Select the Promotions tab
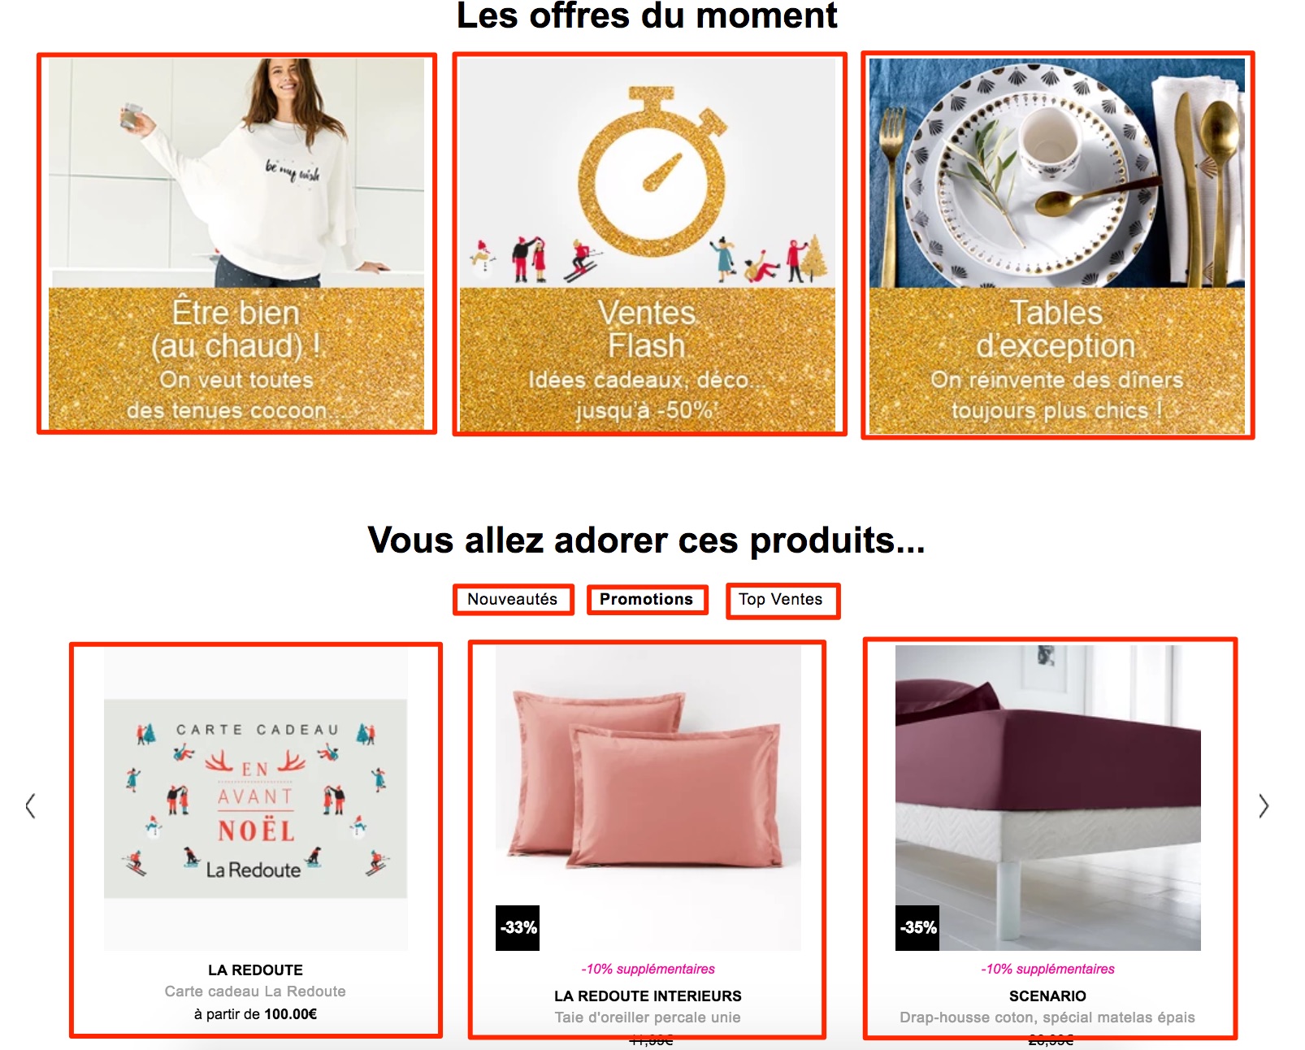1305x1050 pixels. click(647, 600)
